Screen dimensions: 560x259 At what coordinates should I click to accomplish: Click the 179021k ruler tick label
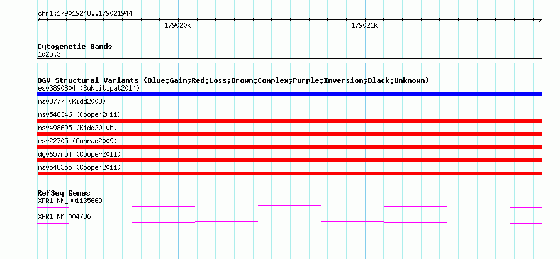365,25
